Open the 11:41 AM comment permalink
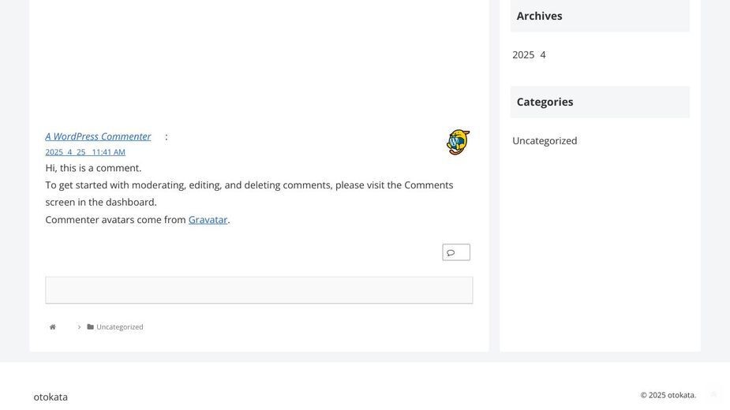This screenshot has width=730, height=410. (85, 152)
